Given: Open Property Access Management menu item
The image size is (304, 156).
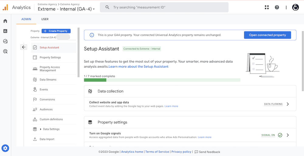Looking at the screenshot, I should coord(54,69).
